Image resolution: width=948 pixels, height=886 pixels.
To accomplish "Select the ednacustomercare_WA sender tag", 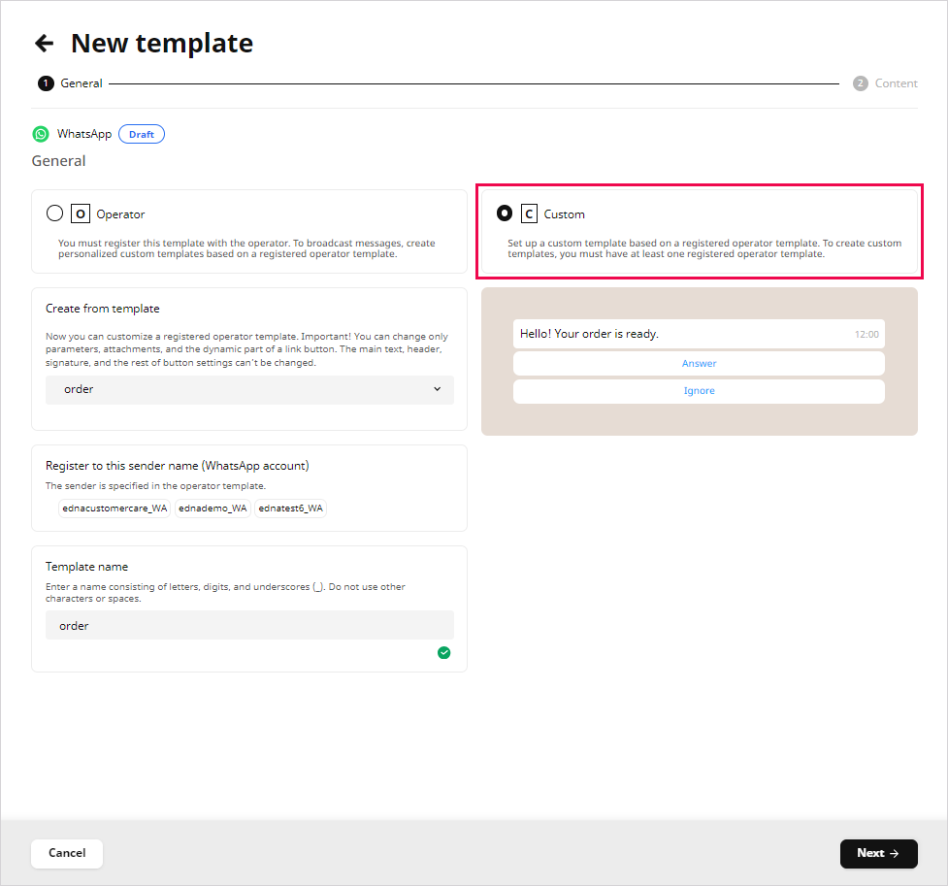I will [114, 509].
